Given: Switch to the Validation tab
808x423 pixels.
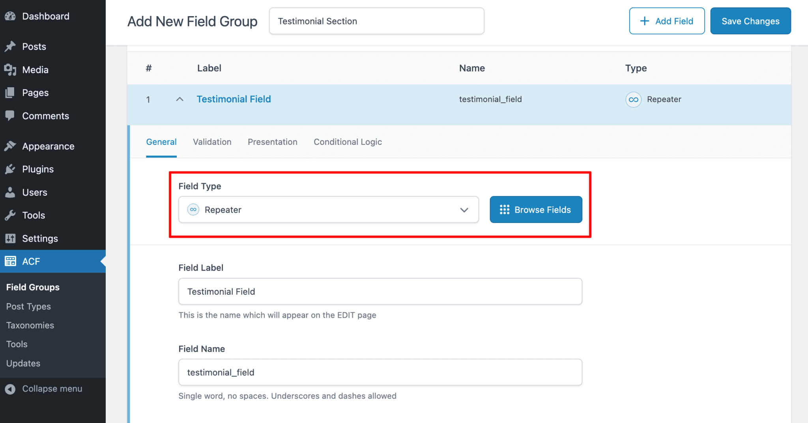Looking at the screenshot, I should (212, 142).
